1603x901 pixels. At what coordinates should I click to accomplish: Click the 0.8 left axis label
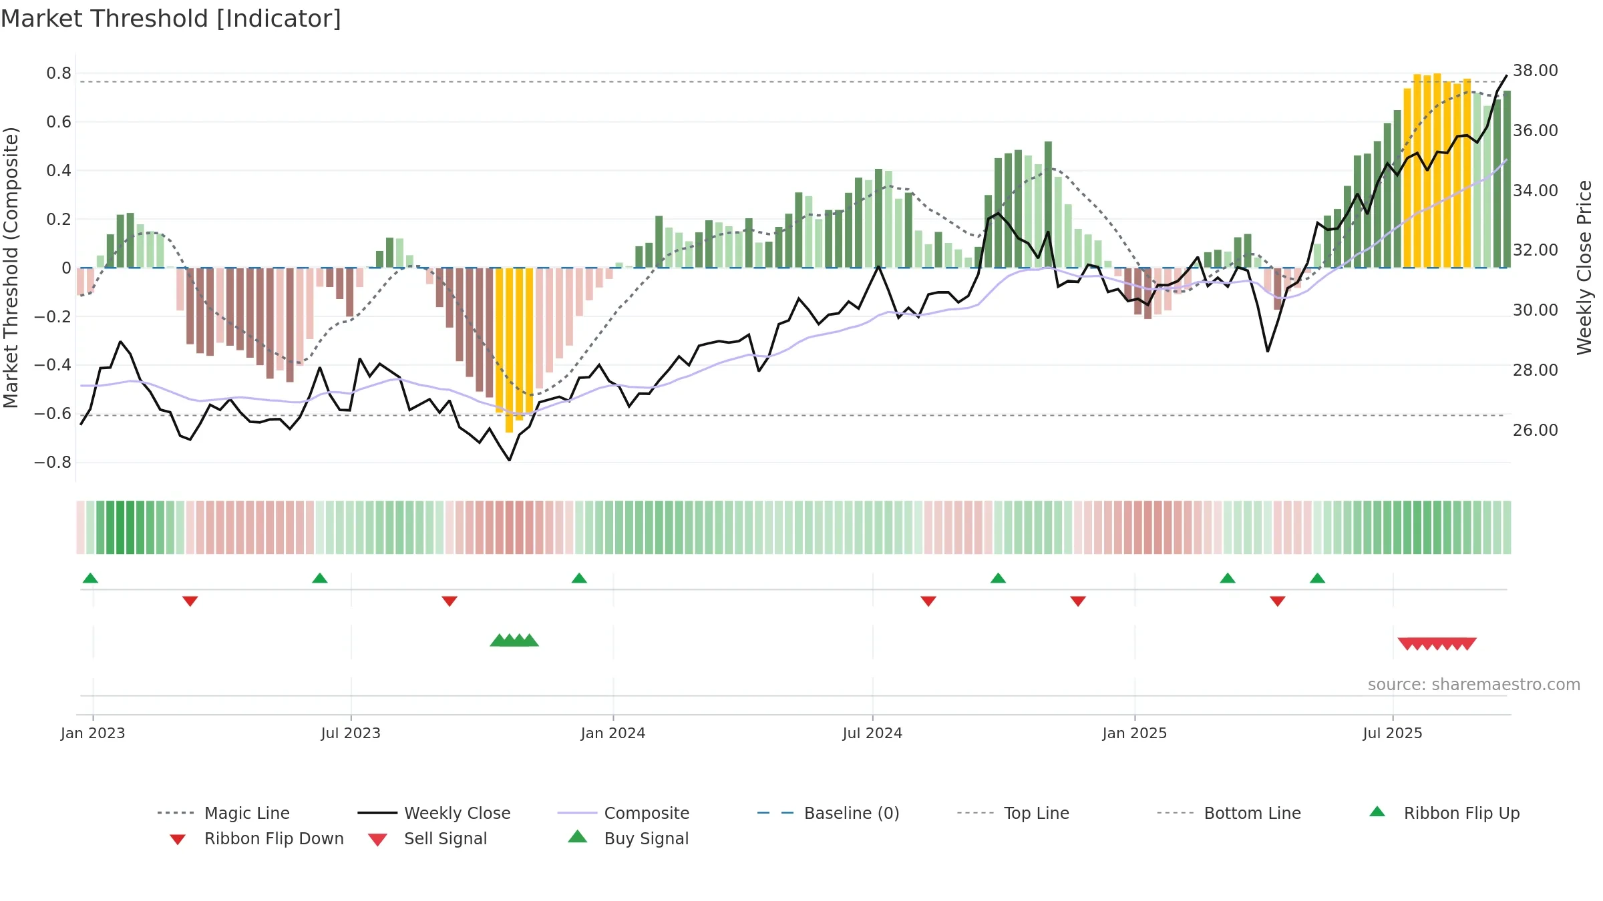point(59,73)
